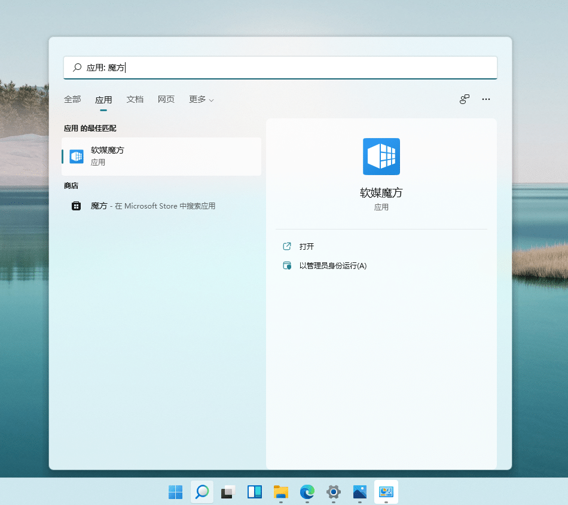Click the large 软媒魔方 icon in preview panel

[x=381, y=156]
